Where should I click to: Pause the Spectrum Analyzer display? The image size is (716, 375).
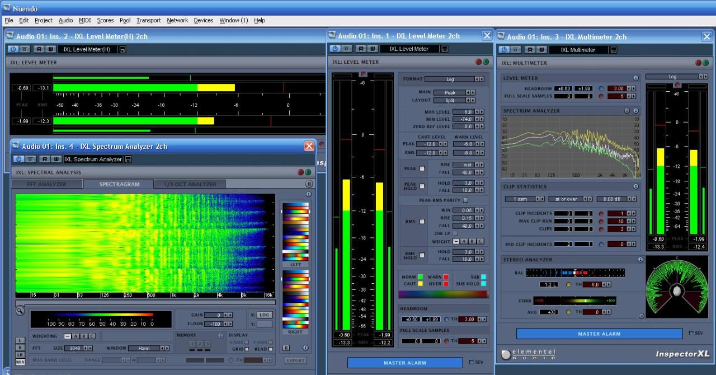coord(309,184)
